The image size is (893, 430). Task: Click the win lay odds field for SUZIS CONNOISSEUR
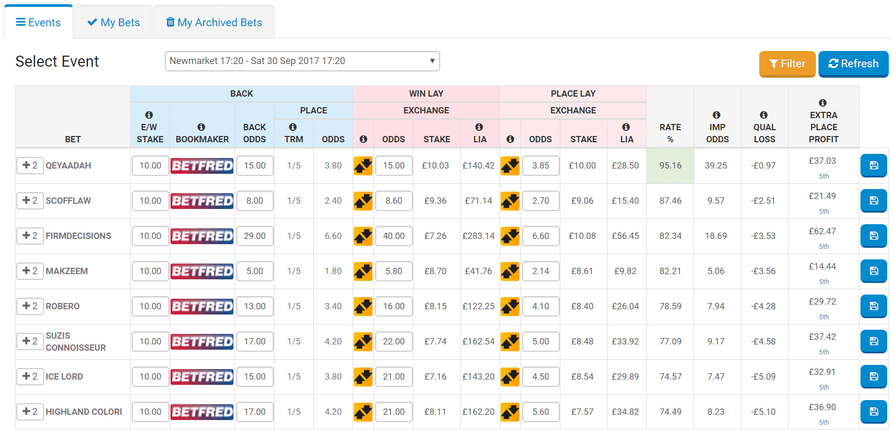point(394,341)
